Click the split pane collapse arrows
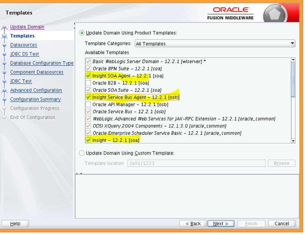 point(79,173)
